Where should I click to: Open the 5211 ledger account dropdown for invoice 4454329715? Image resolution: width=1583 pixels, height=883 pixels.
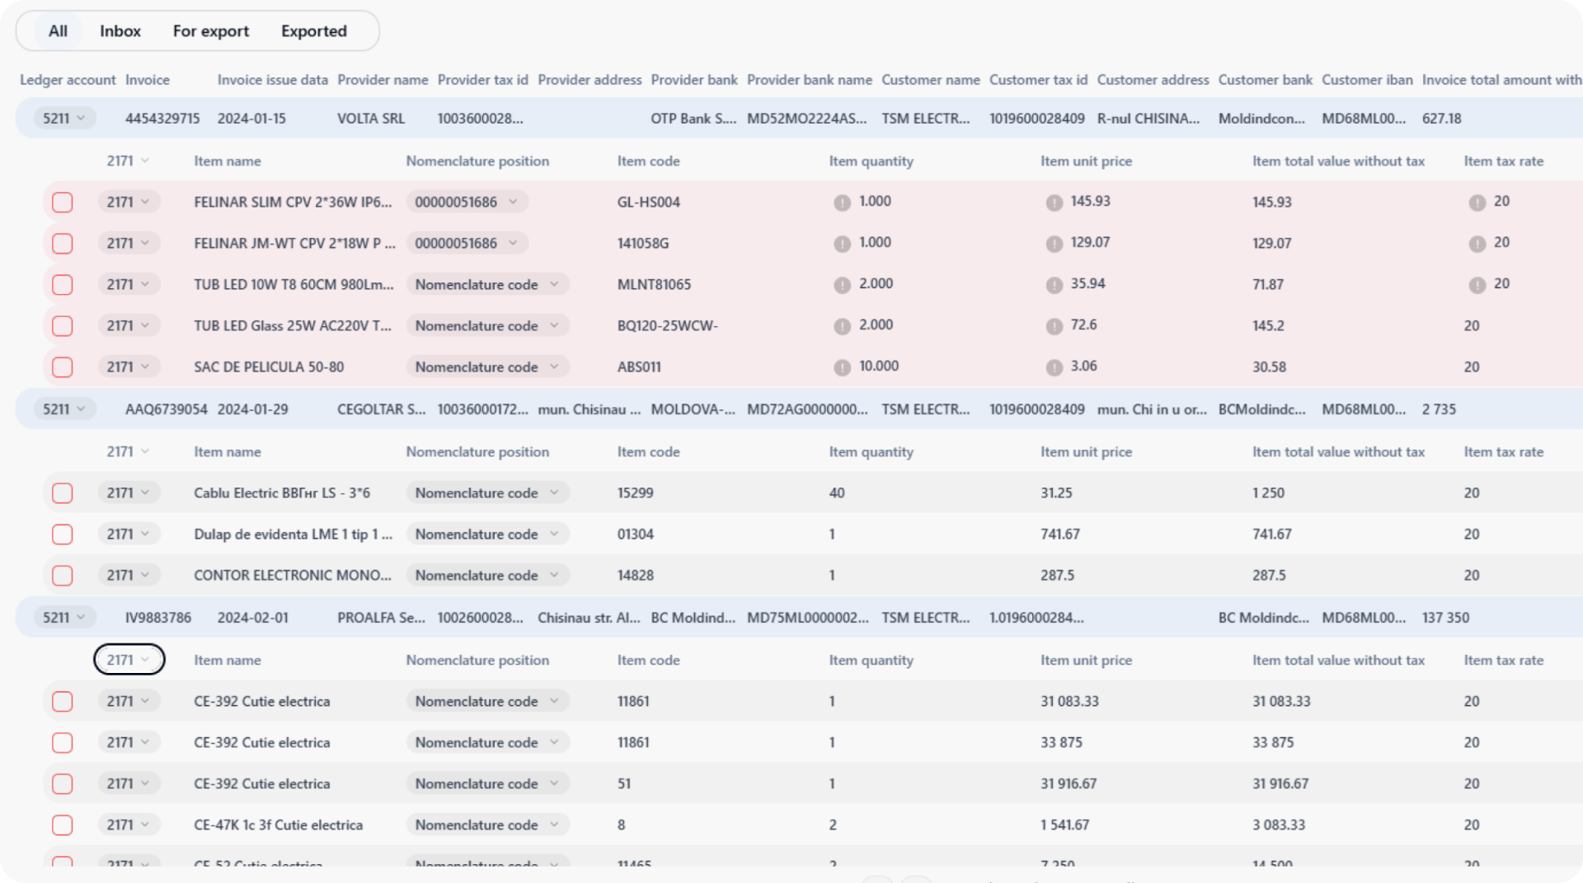pos(63,118)
